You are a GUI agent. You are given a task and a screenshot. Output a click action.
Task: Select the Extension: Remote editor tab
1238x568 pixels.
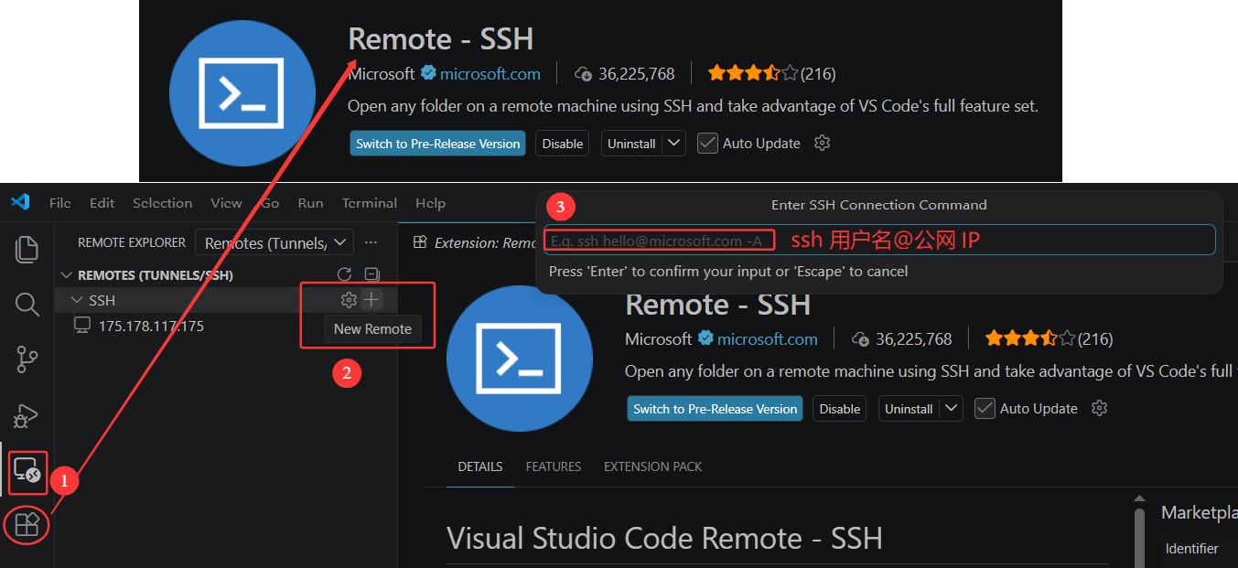pyautogui.click(x=476, y=242)
